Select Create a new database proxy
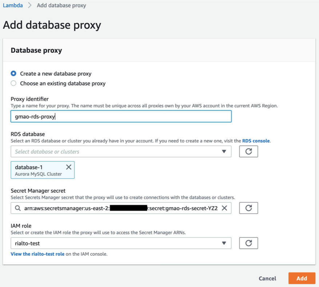 [x=13, y=73]
